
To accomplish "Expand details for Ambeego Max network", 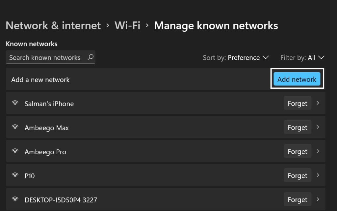I will pos(318,127).
